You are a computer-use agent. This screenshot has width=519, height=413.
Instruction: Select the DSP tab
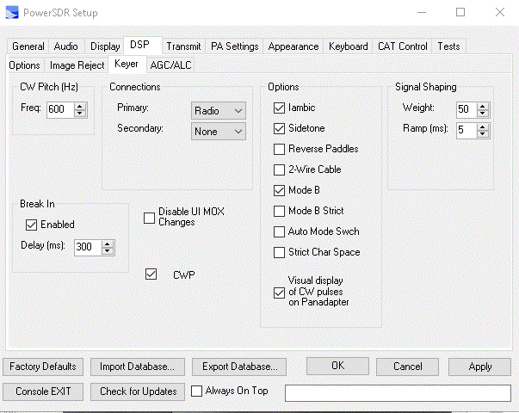tap(143, 45)
